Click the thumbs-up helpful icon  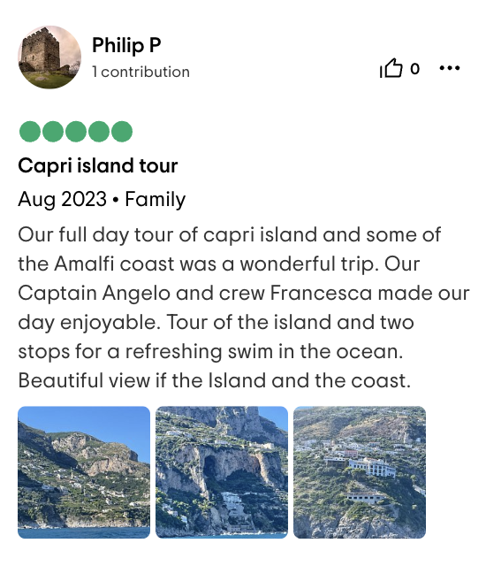click(391, 68)
